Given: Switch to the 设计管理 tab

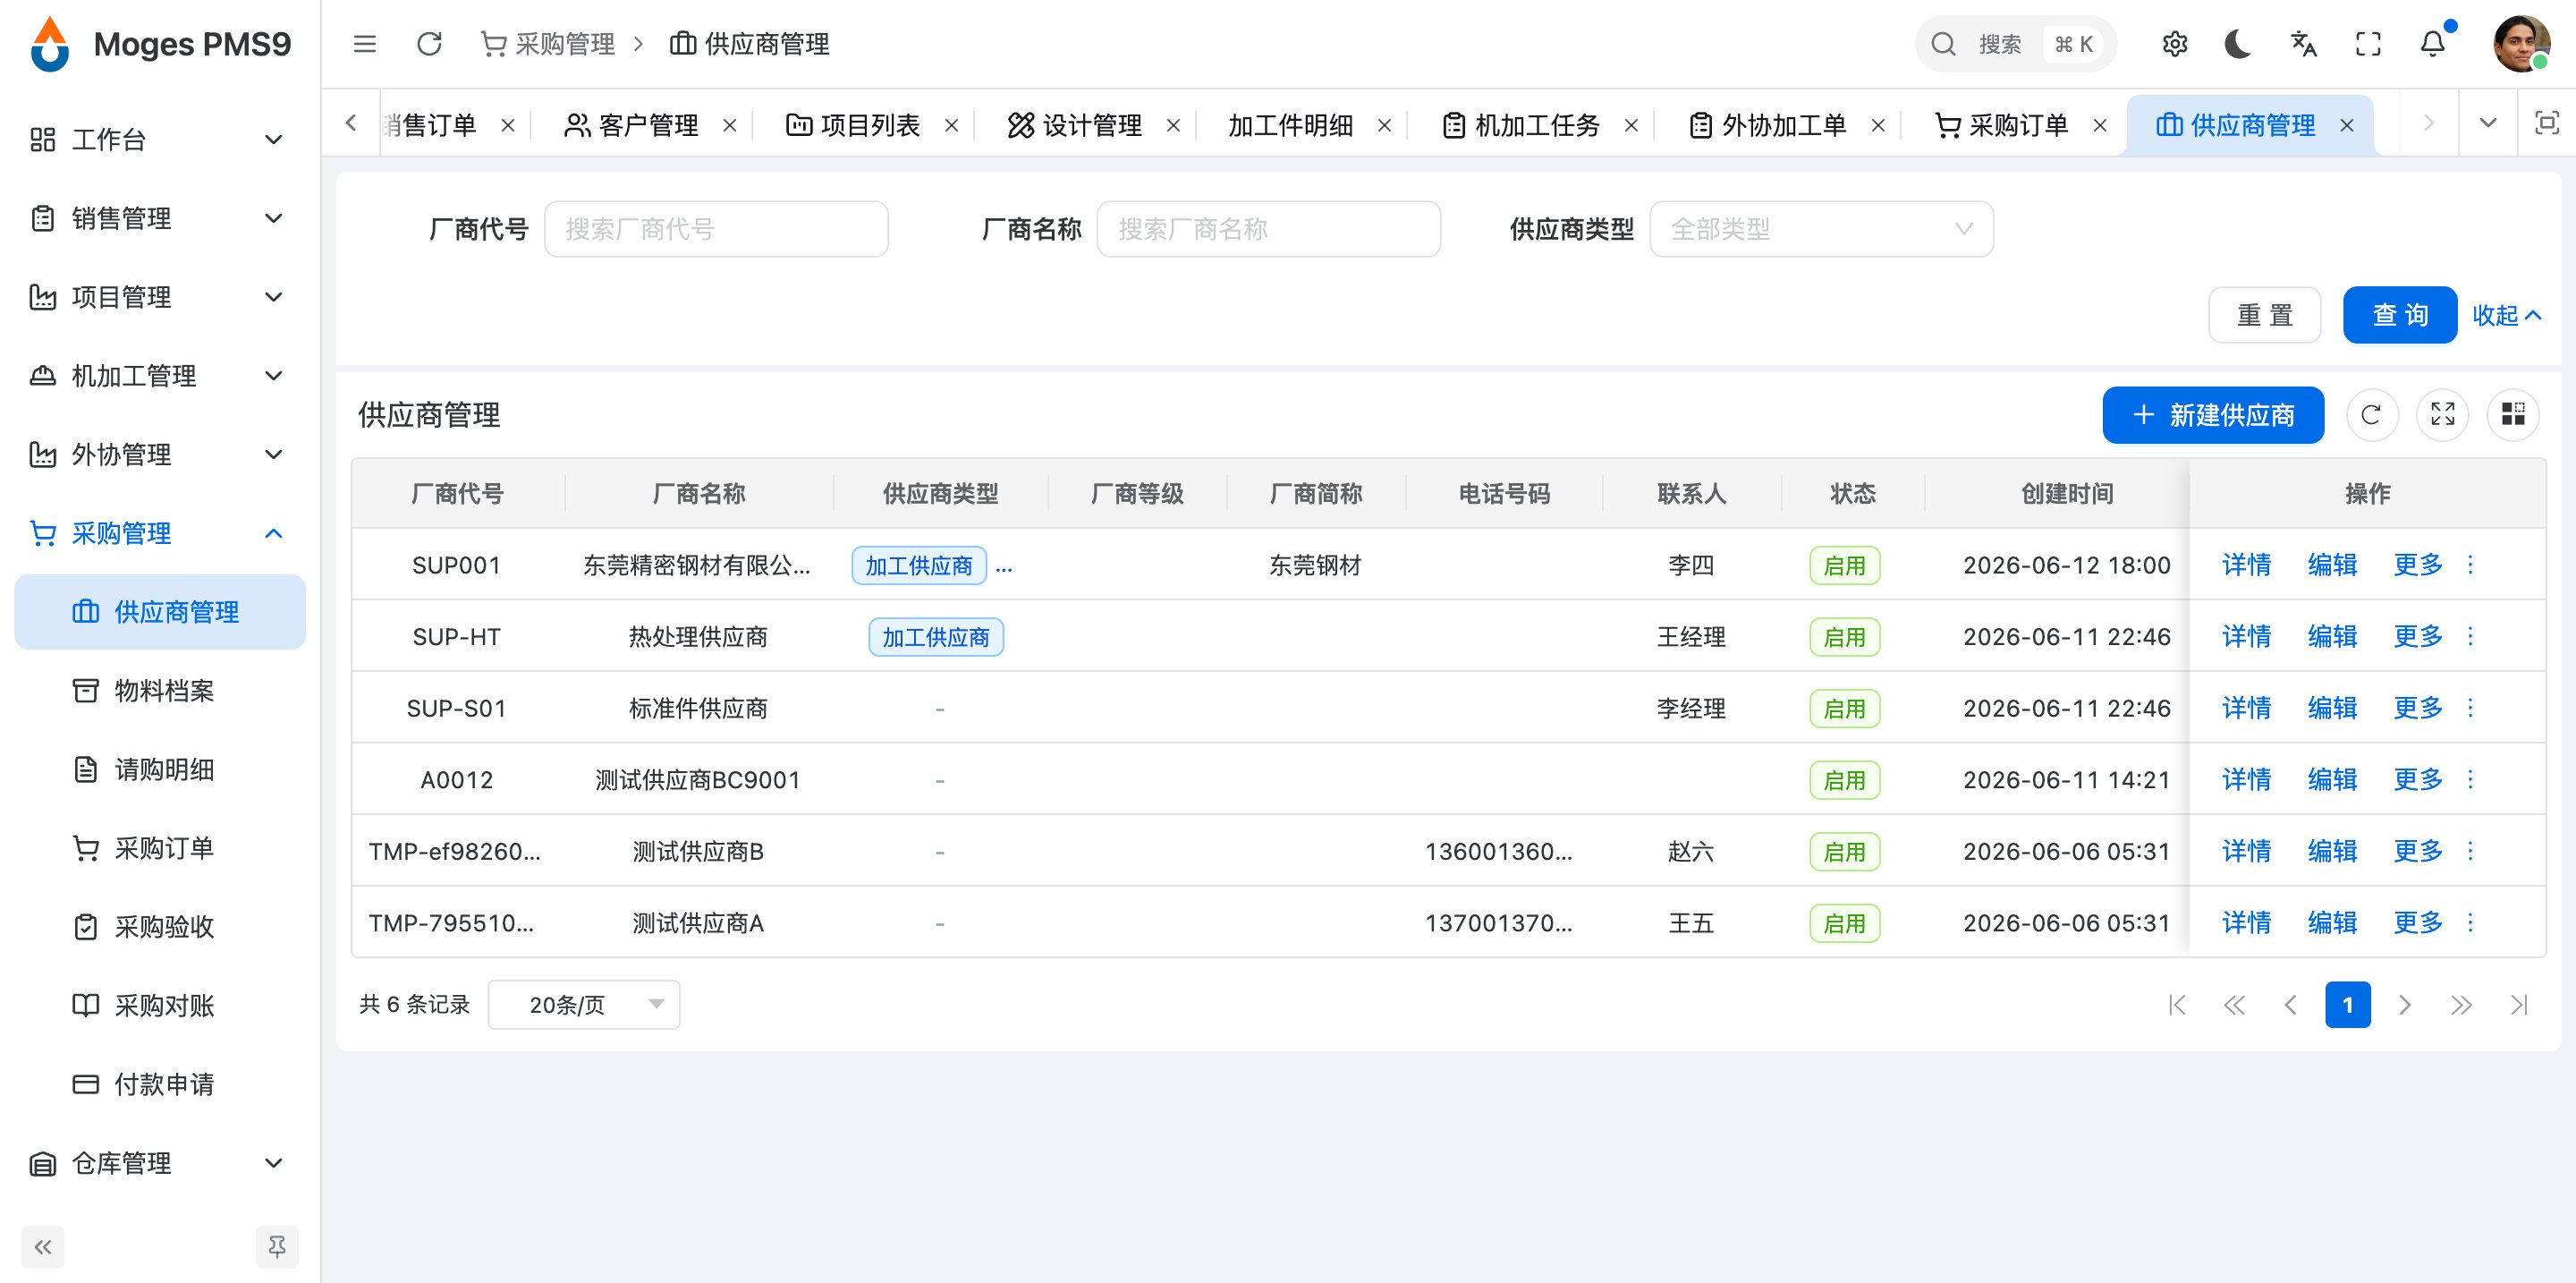Looking at the screenshot, I should pos(1075,125).
